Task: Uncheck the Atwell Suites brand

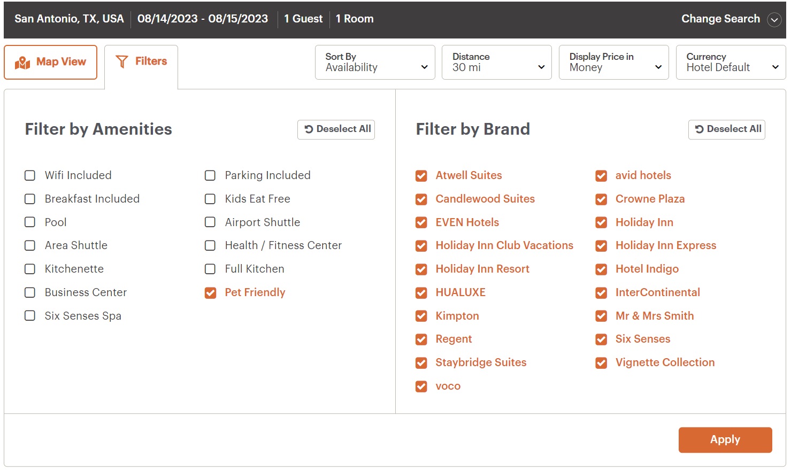Action: click(421, 176)
